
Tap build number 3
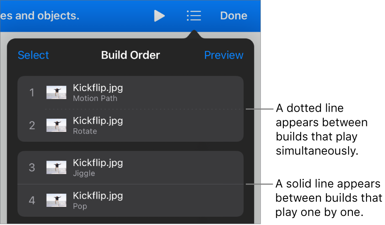tap(32, 168)
